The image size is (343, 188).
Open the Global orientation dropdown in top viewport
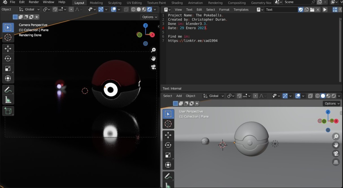tap(29, 9)
